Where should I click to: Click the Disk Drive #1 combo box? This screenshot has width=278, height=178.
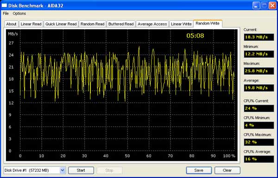click(34, 171)
